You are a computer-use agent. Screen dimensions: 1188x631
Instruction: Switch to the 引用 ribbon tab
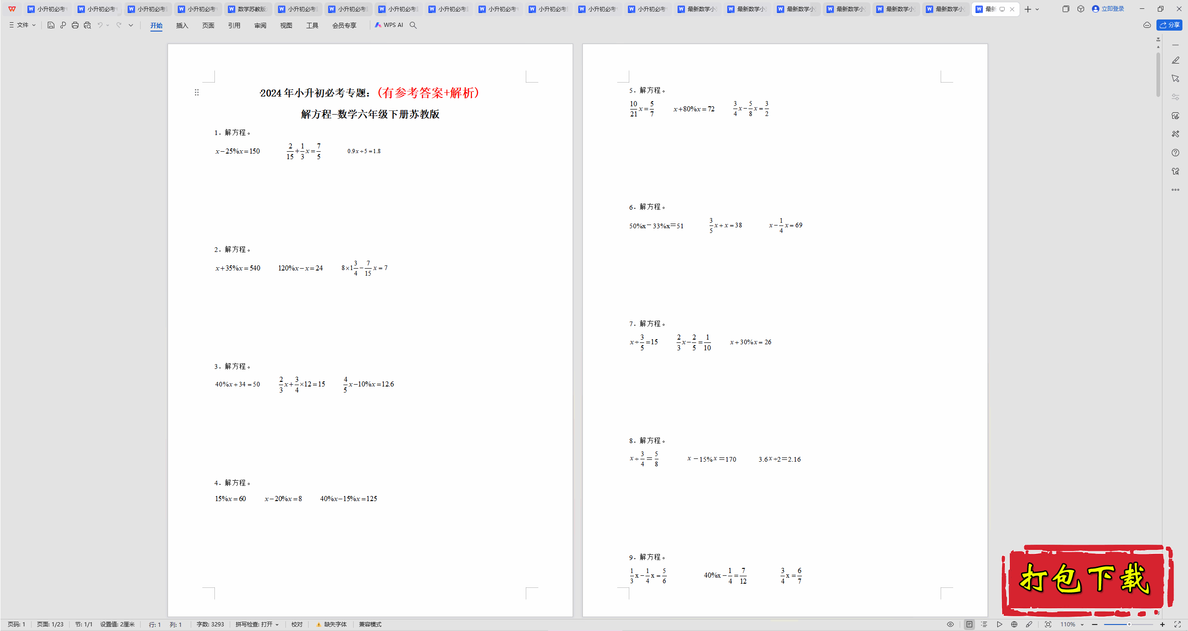[x=234, y=26]
